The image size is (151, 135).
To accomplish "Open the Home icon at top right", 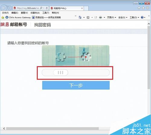I will [x=139, y=8].
